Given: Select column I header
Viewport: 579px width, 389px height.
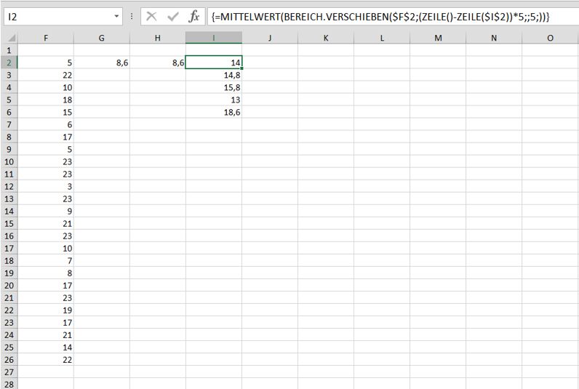Looking at the screenshot, I should [x=214, y=38].
